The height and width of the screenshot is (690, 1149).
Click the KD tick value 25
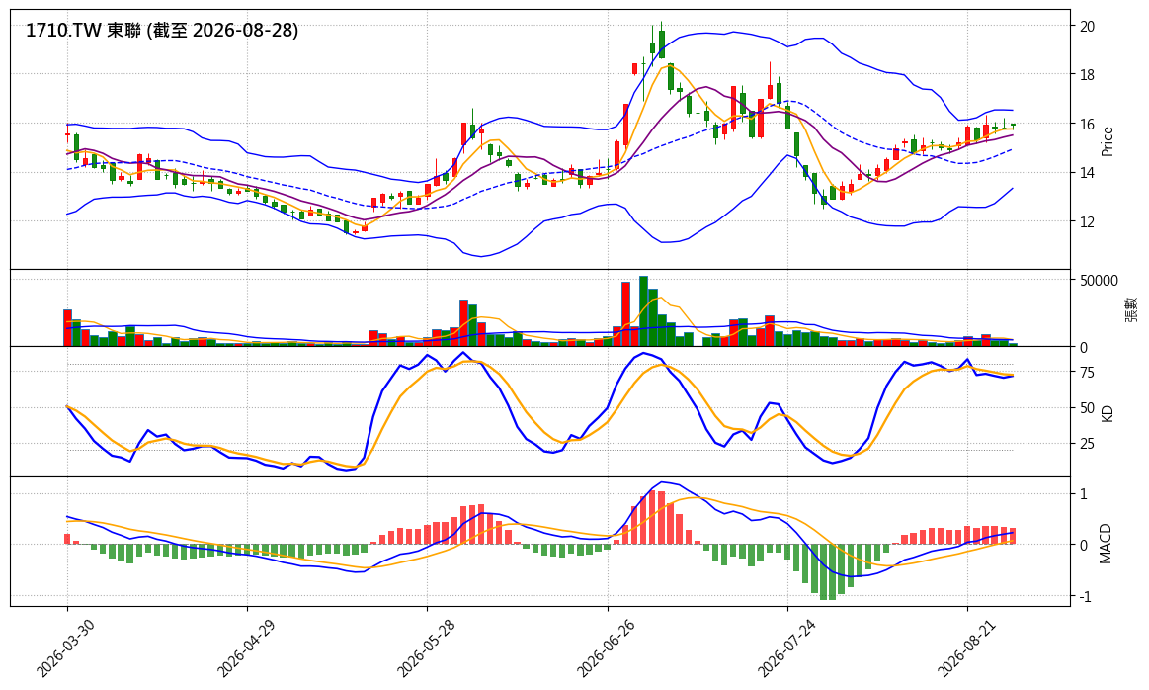(x=1088, y=444)
